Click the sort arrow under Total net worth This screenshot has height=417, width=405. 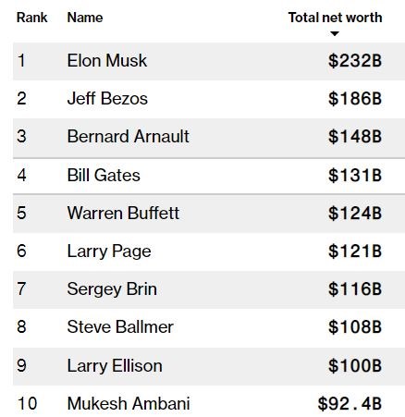pos(335,33)
